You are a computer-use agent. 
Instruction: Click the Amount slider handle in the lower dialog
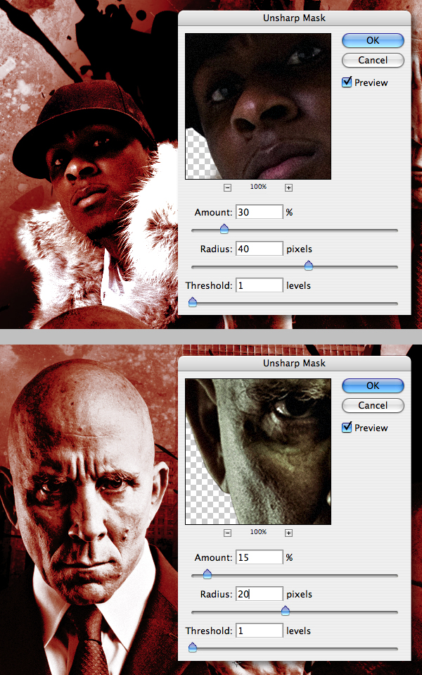click(207, 574)
